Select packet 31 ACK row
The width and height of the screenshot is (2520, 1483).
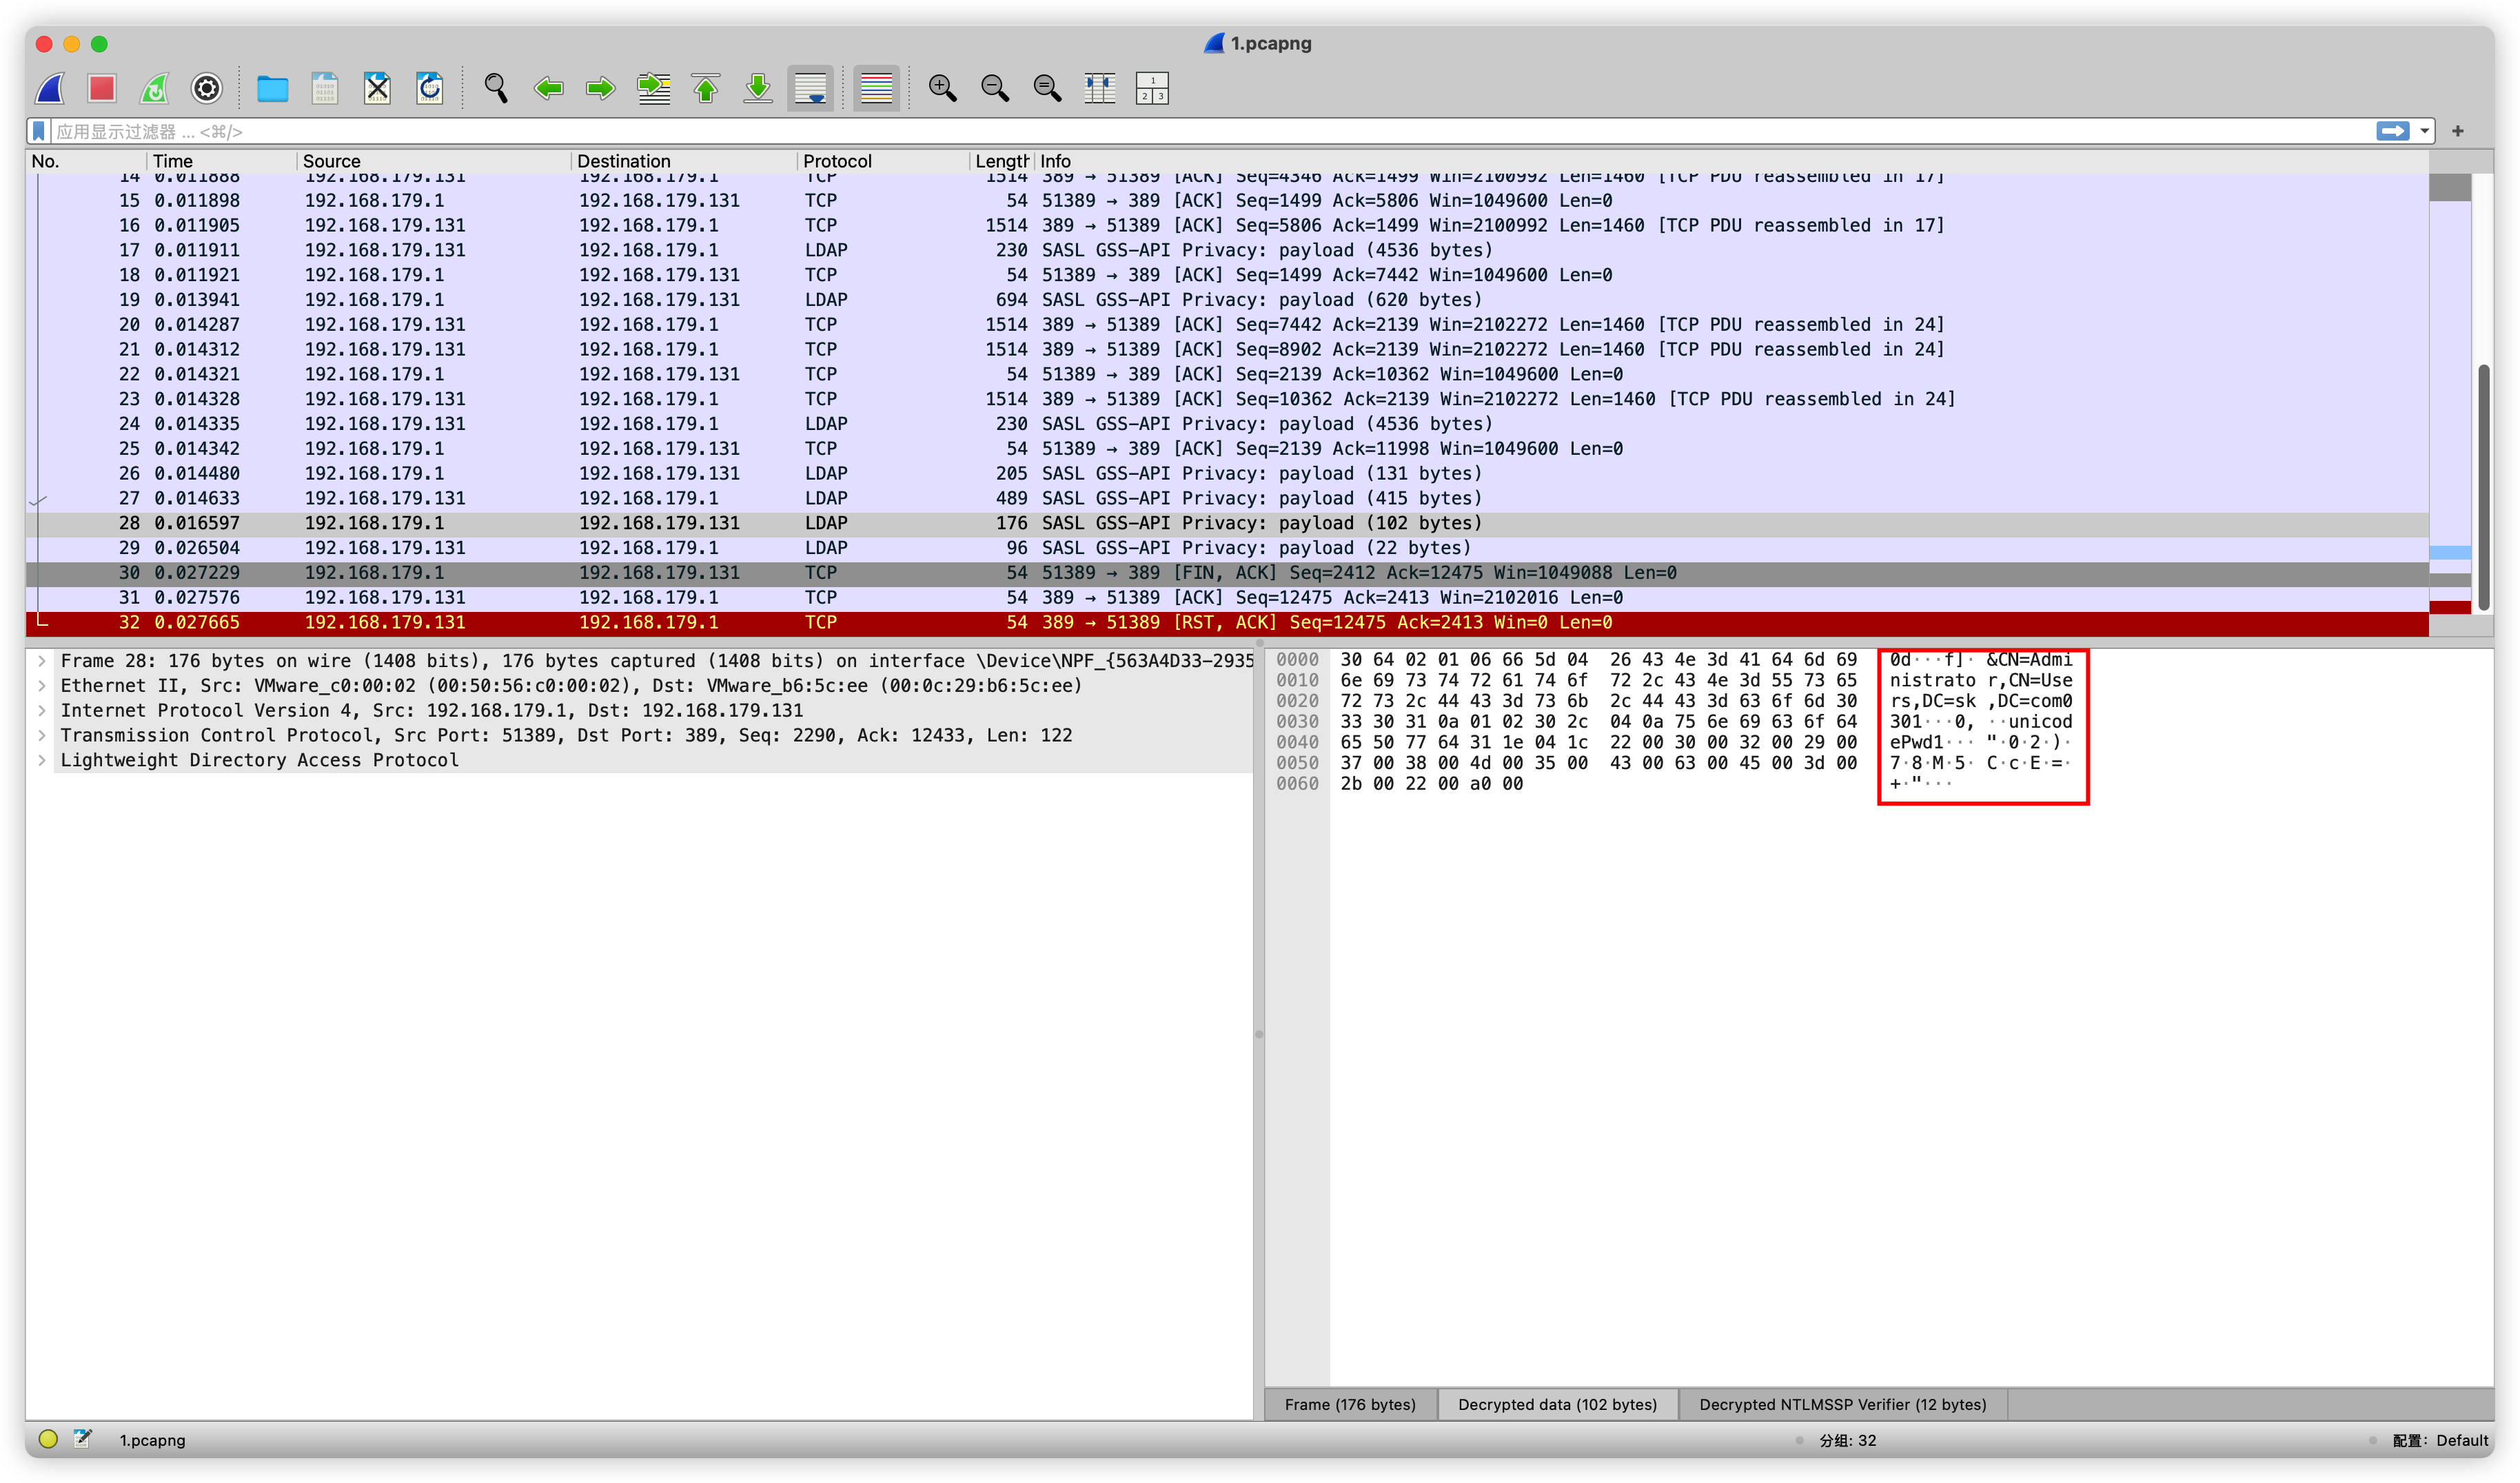pos(1227,598)
